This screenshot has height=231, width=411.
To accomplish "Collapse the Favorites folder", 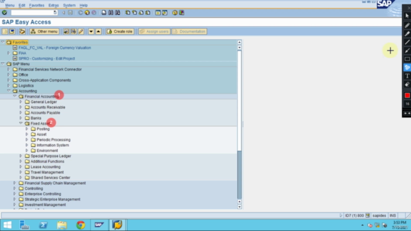I will 3,42.
